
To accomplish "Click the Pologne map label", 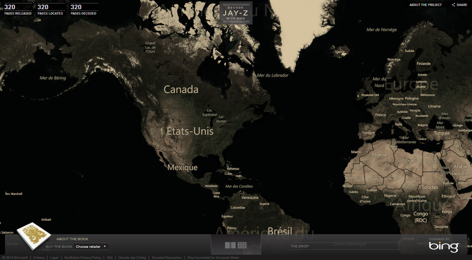I will [412, 98].
